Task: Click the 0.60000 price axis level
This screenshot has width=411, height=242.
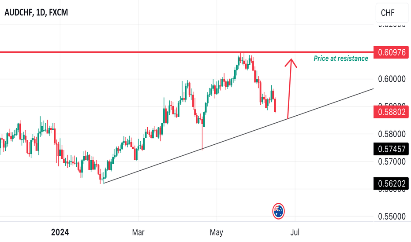Action: [392, 79]
